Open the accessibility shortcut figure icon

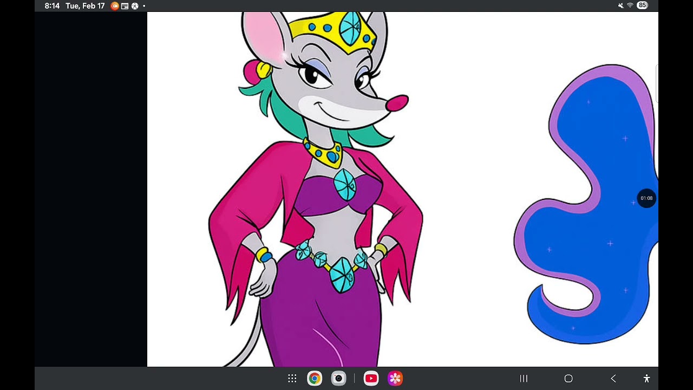[x=646, y=379]
